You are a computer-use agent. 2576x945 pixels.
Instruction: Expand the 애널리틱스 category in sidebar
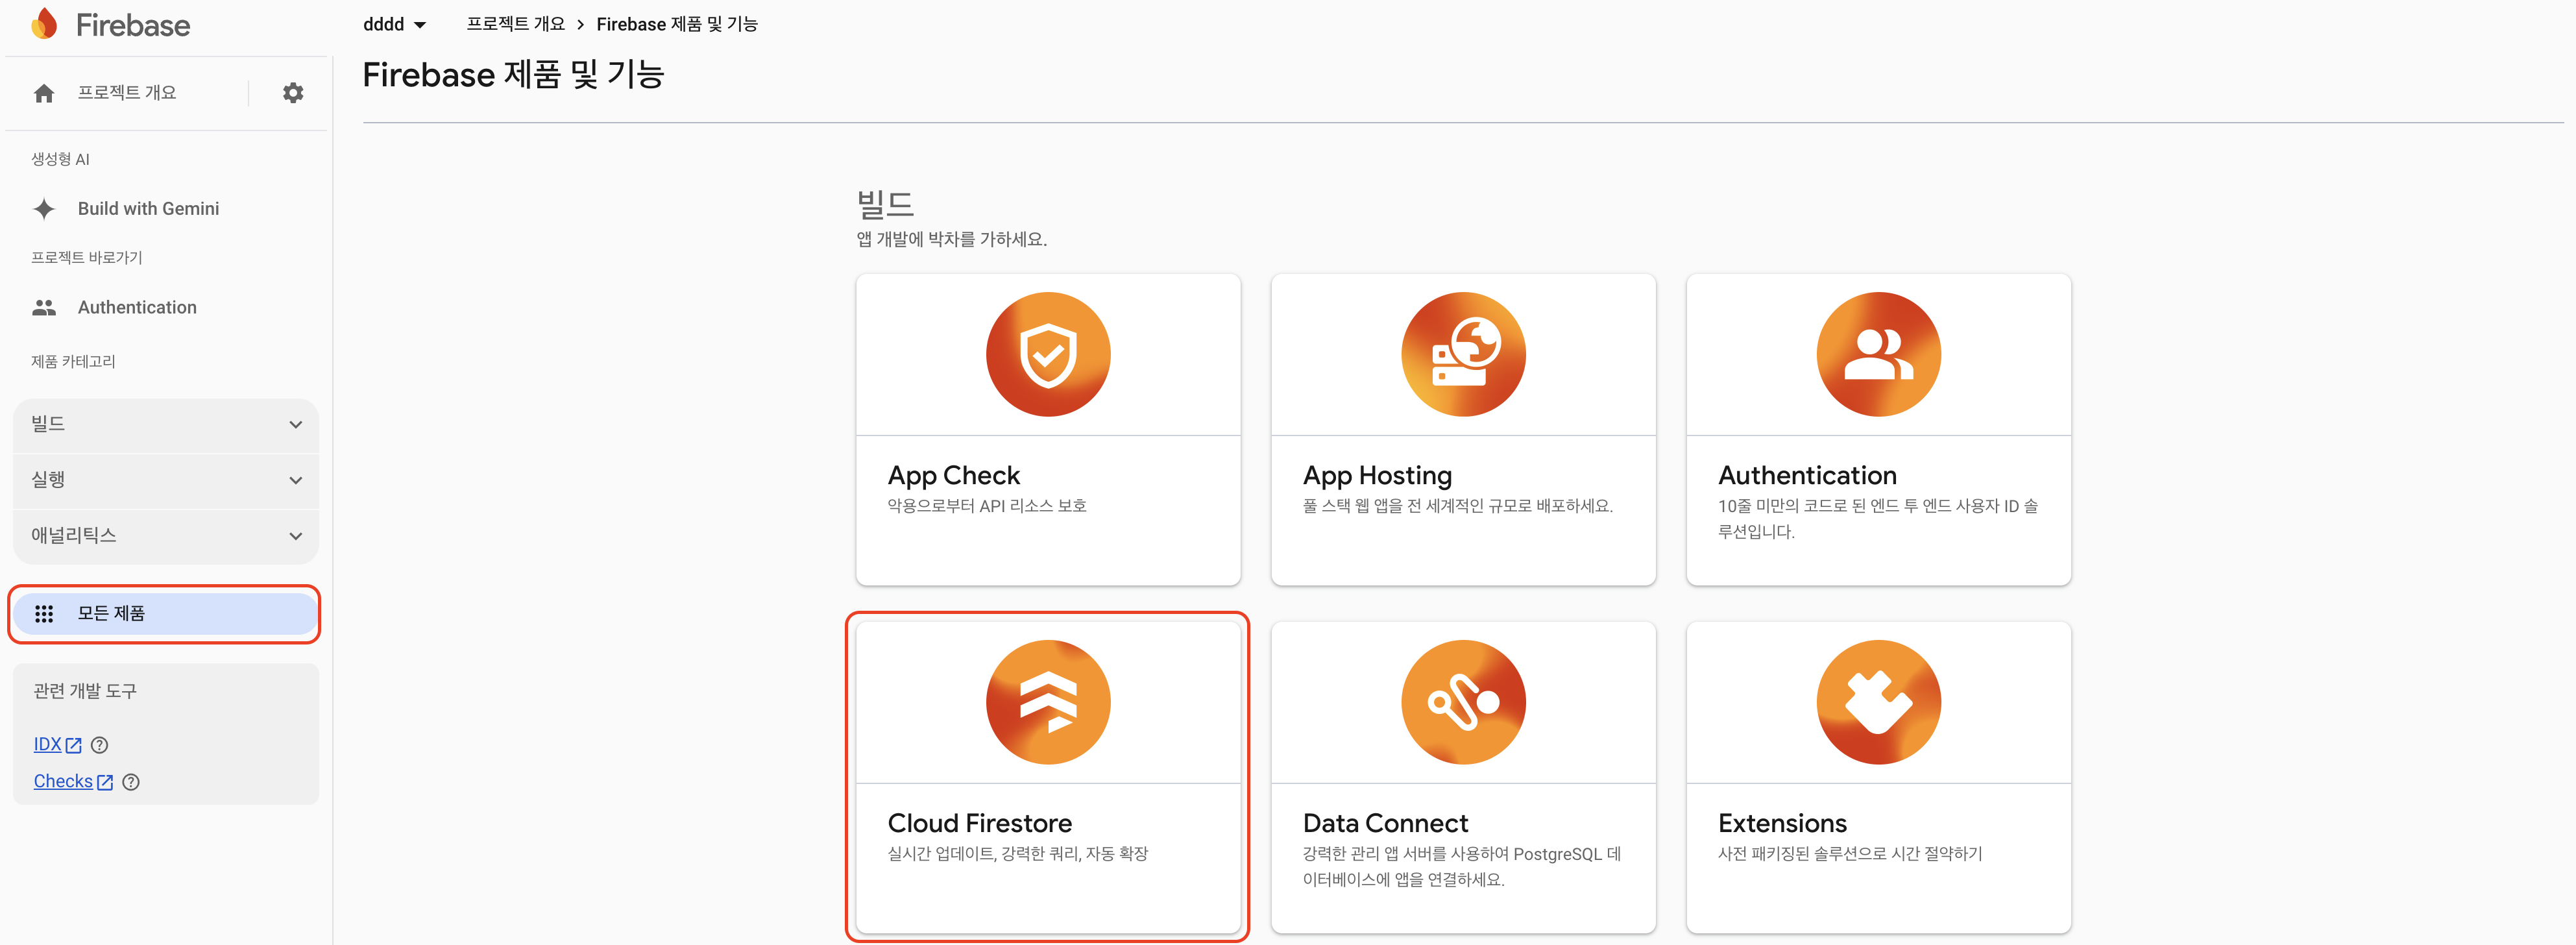tap(166, 536)
